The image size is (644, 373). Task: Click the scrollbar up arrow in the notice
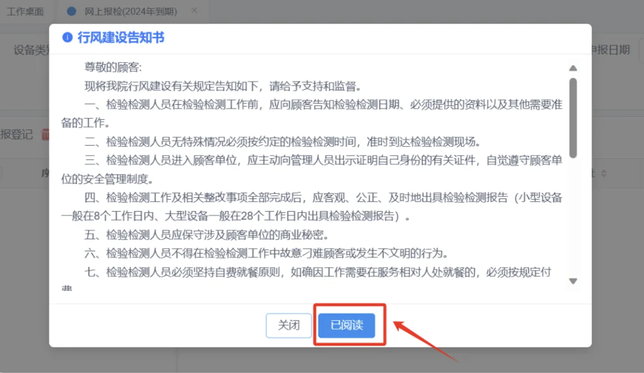[x=573, y=68]
